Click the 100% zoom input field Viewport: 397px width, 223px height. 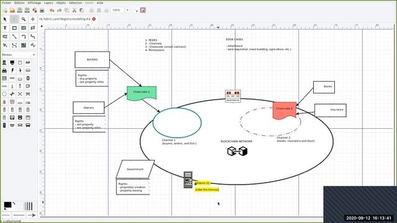pos(118,11)
